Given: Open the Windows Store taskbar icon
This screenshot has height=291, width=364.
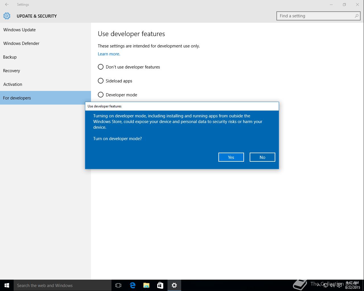Looking at the screenshot, I should point(160,285).
